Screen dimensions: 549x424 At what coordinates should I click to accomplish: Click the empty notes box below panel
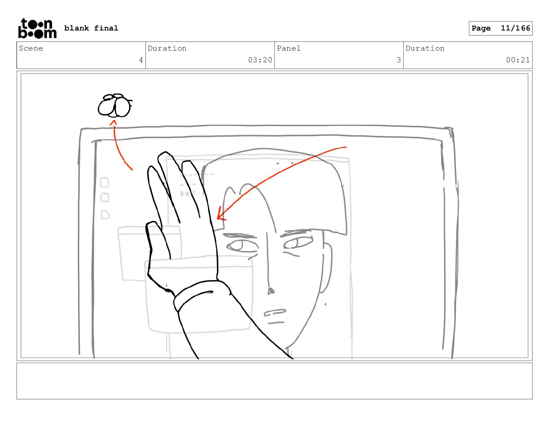274,381
